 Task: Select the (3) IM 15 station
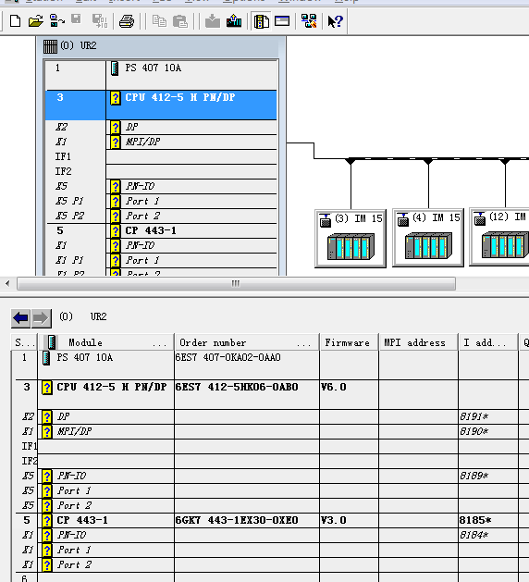point(351,239)
